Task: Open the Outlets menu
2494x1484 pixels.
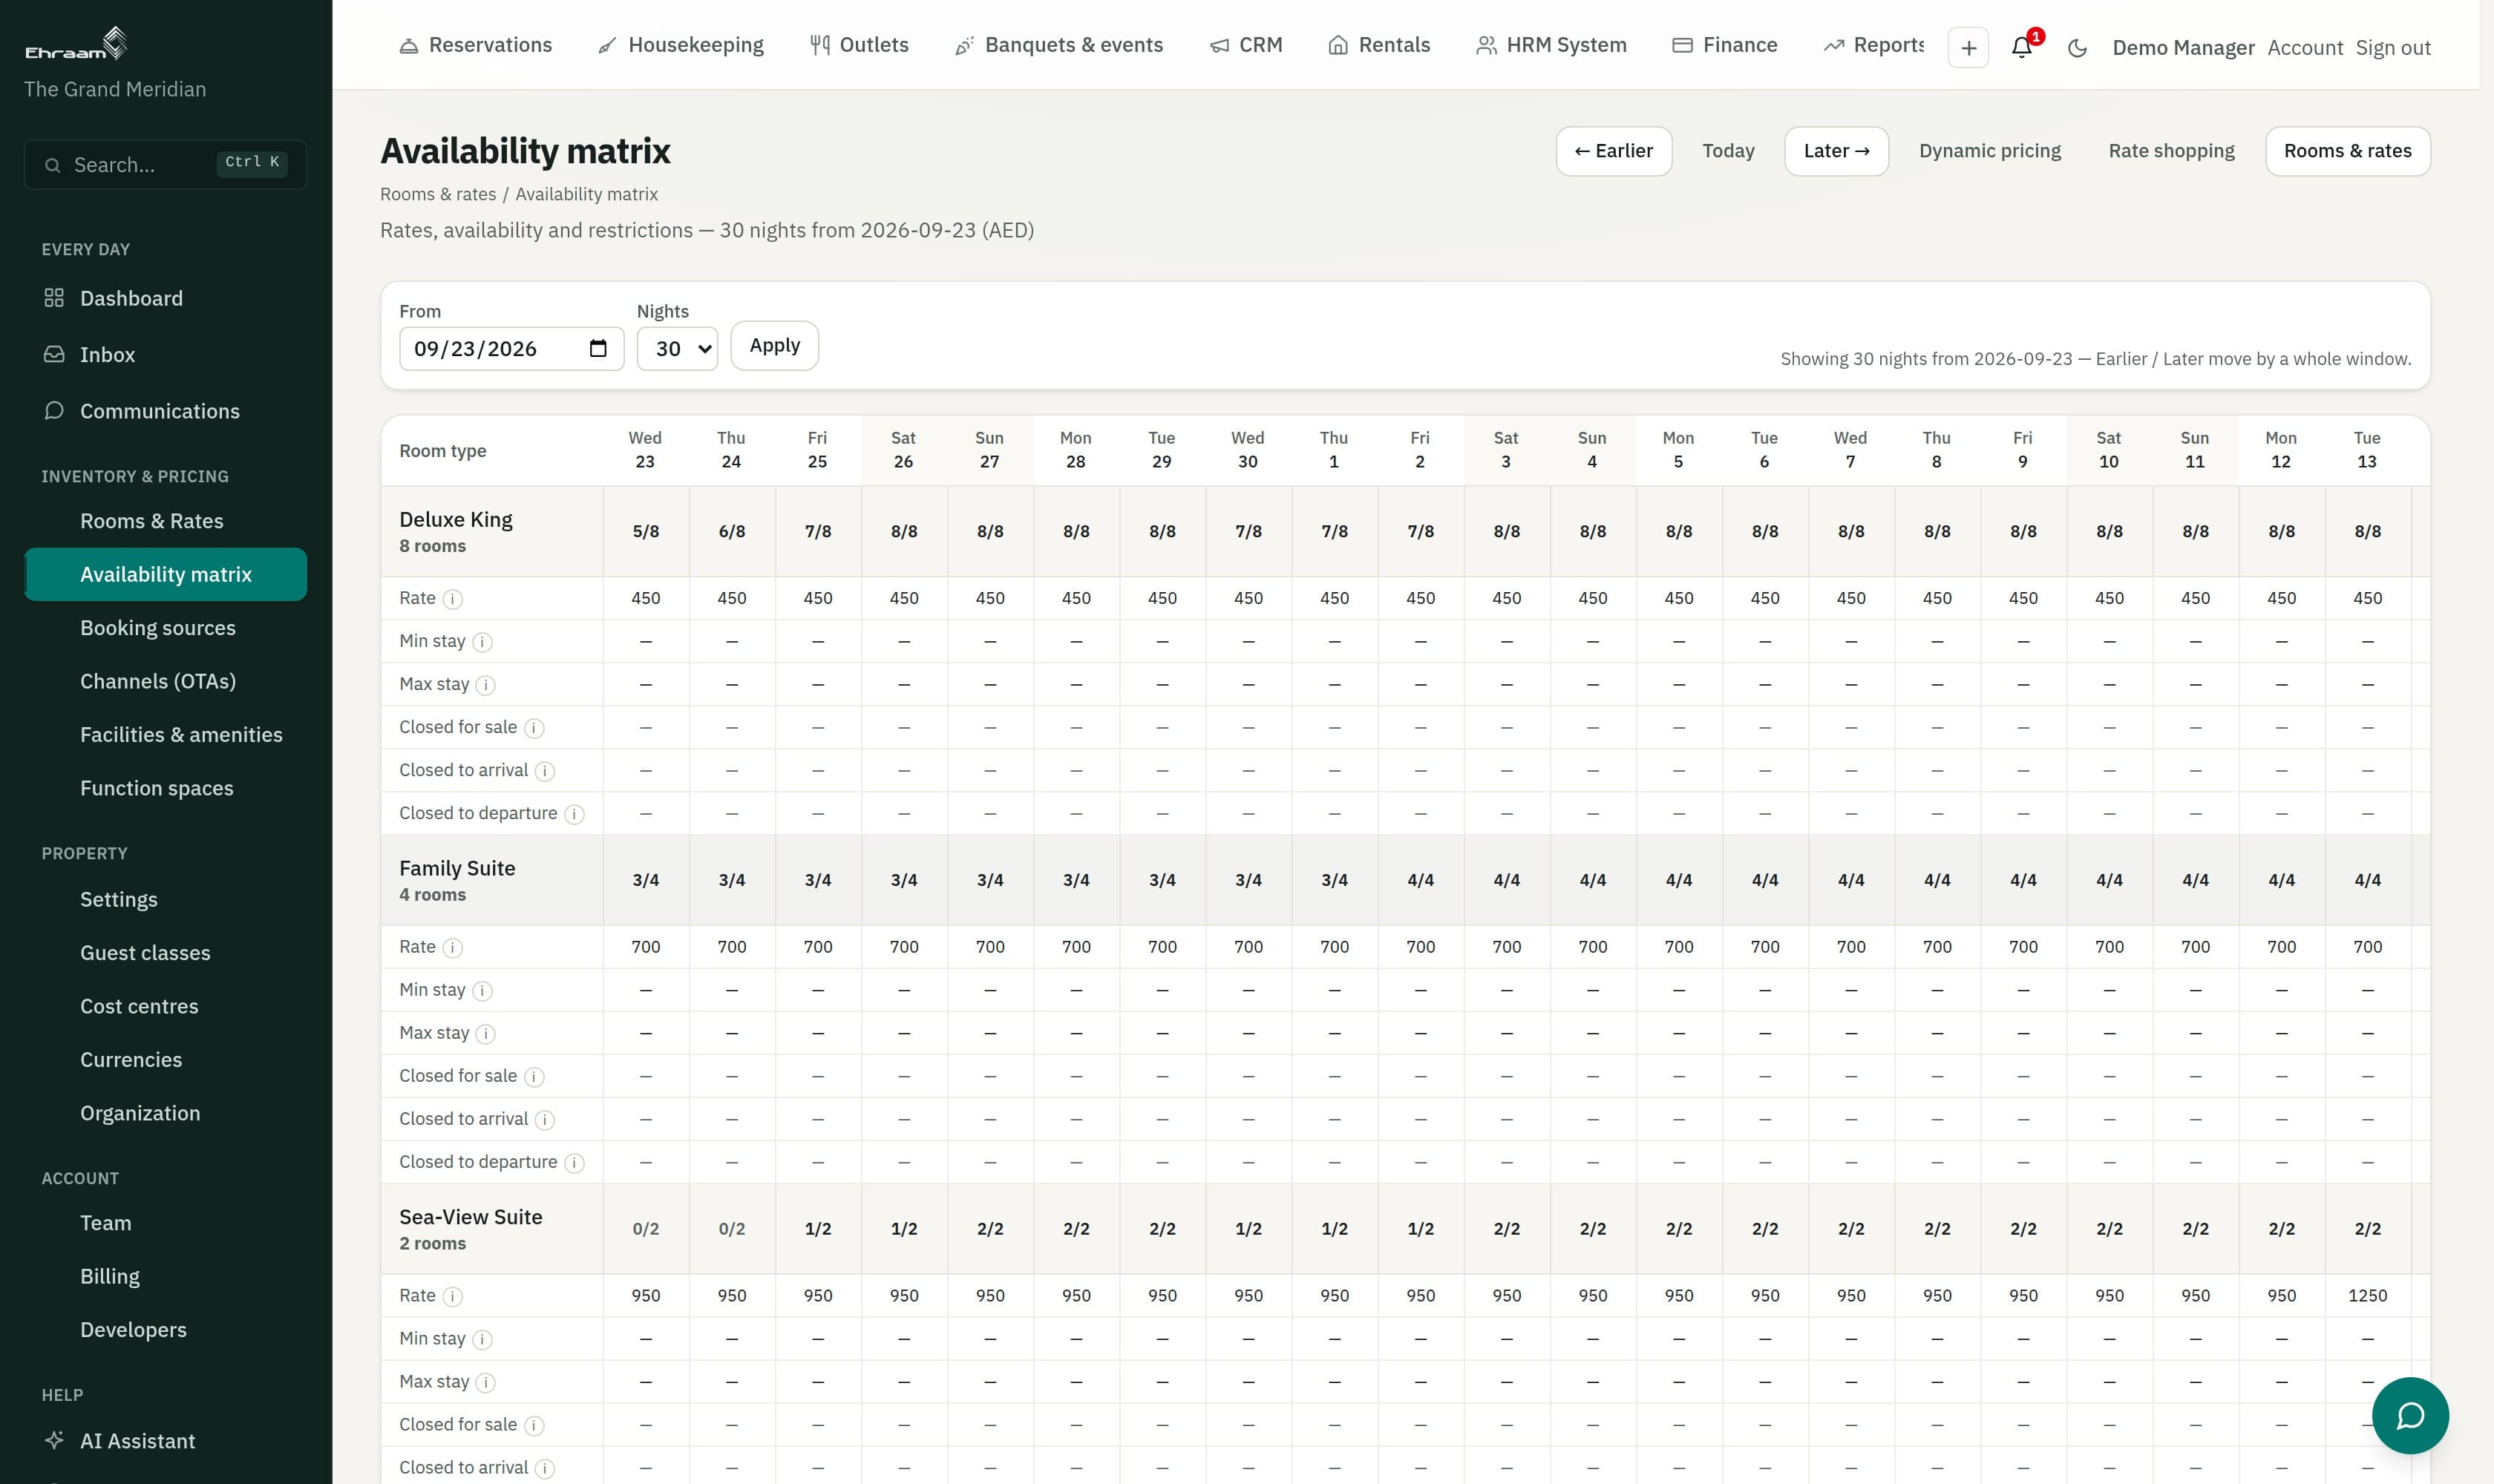Action: (x=860, y=45)
